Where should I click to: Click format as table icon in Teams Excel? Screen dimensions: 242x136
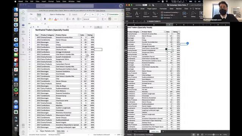tap(110, 19)
